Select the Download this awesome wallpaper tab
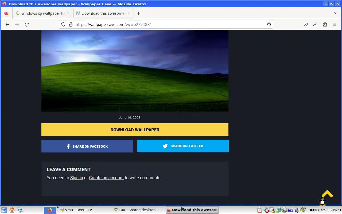The width and height of the screenshot is (342, 214). 103,13
